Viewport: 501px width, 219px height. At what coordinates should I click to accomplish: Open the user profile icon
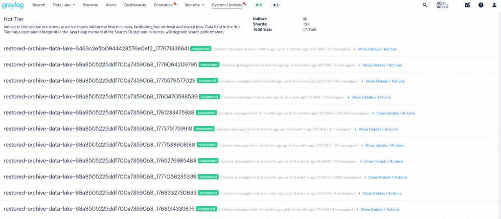click(494, 5)
